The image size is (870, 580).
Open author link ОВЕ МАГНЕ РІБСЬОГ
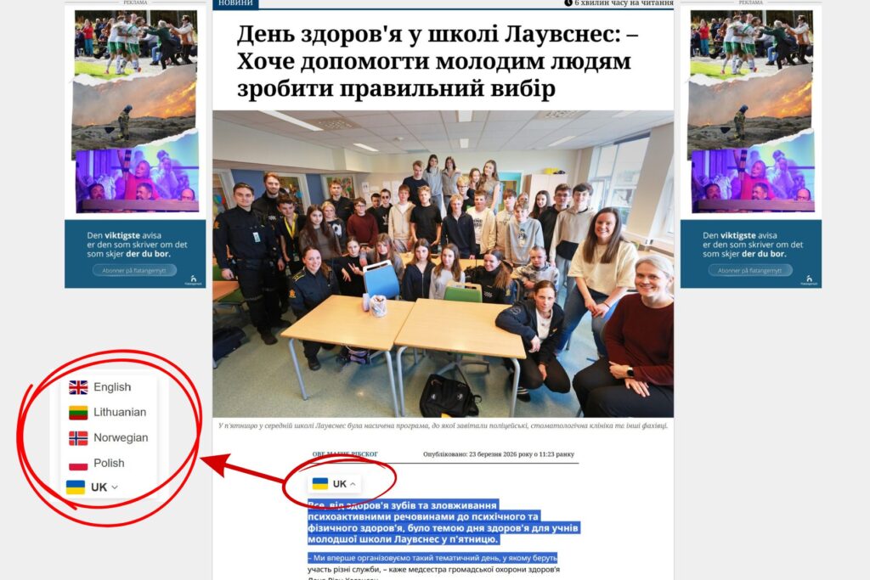pos(345,454)
